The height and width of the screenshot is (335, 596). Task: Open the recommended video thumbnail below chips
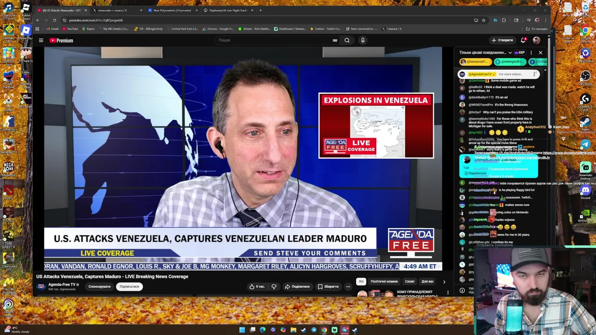(x=375, y=293)
